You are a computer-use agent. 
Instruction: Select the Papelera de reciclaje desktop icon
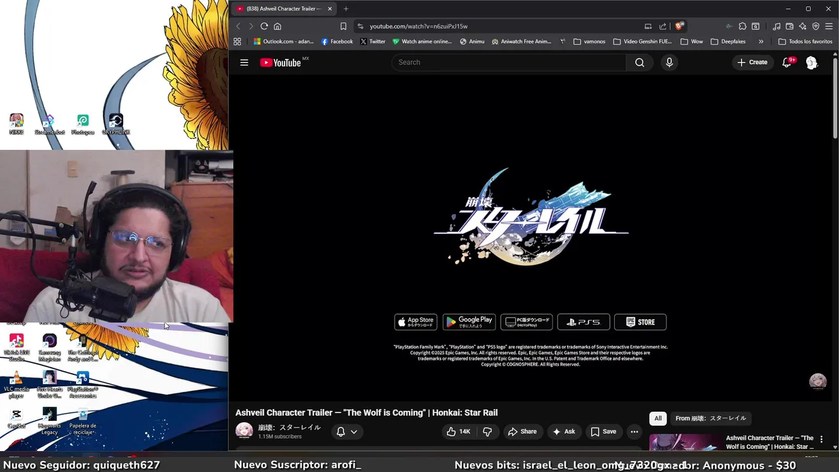pyautogui.click(x=83, y=422)
